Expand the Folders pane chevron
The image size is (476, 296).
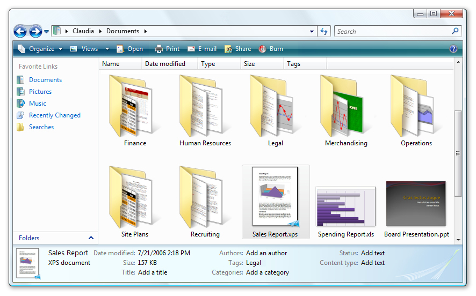91,238
